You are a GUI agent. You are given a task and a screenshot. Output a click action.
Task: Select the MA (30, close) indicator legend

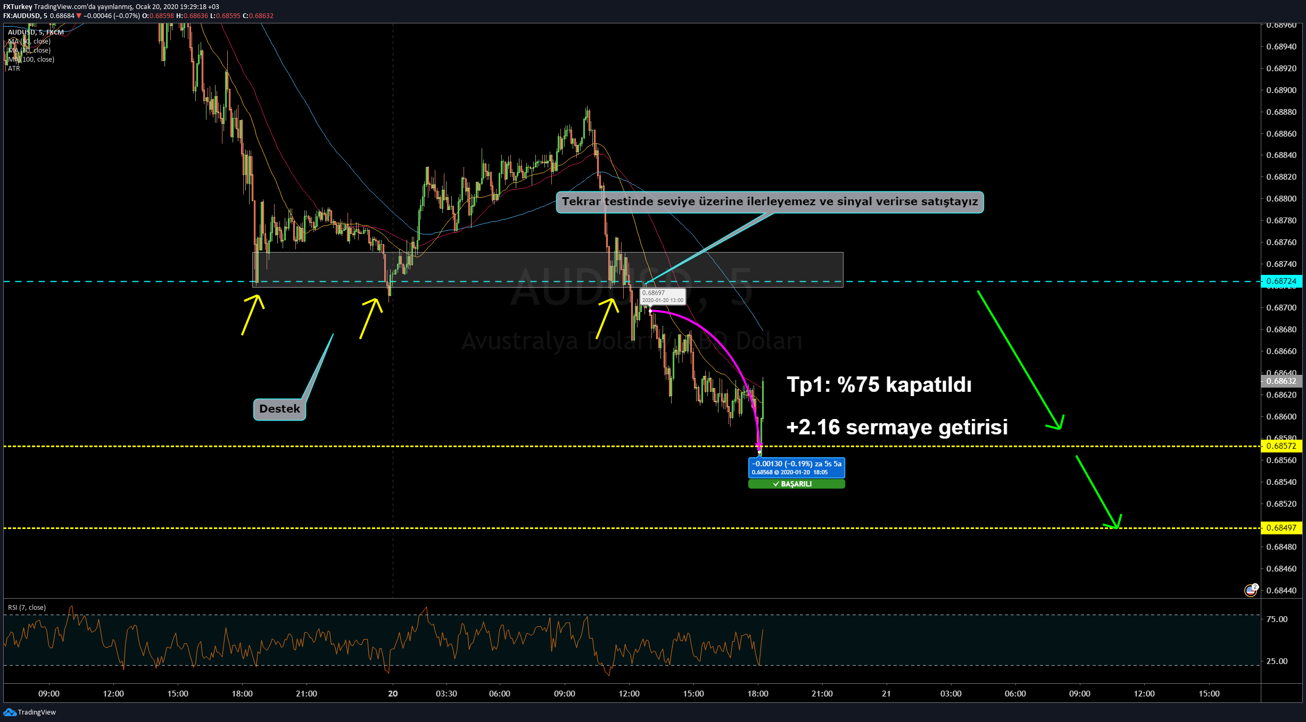point(29,51)
